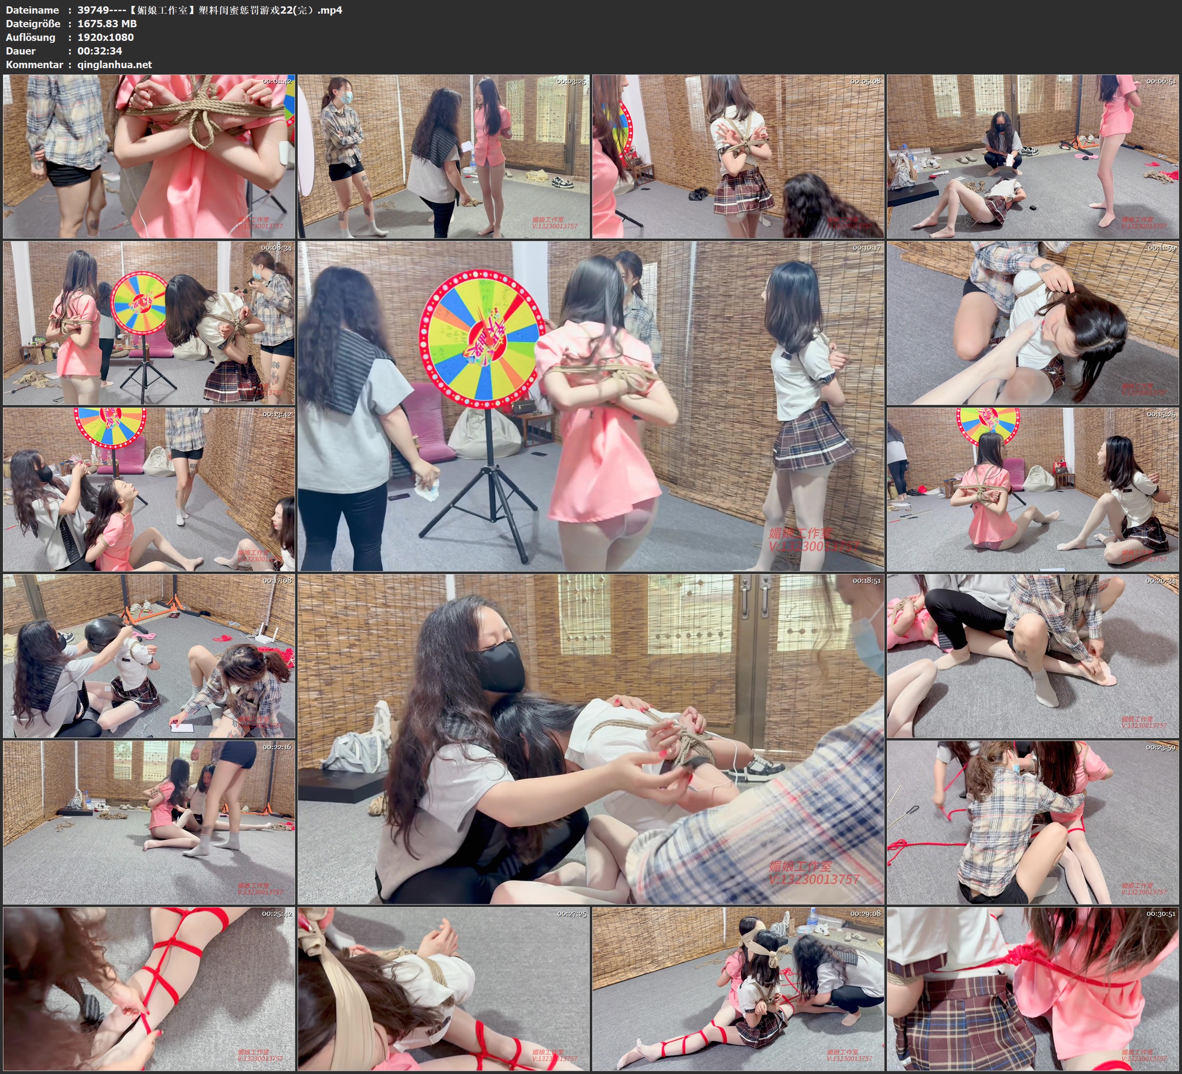The image size is (1182, 1074).
Task: Click the Dateiname .mp4 file name text
Action: click(x=210, y=10)
